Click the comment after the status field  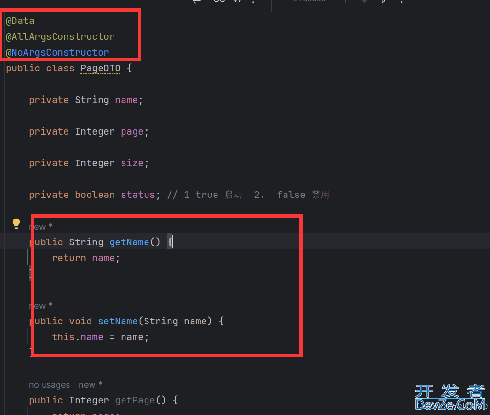(248, 195)
